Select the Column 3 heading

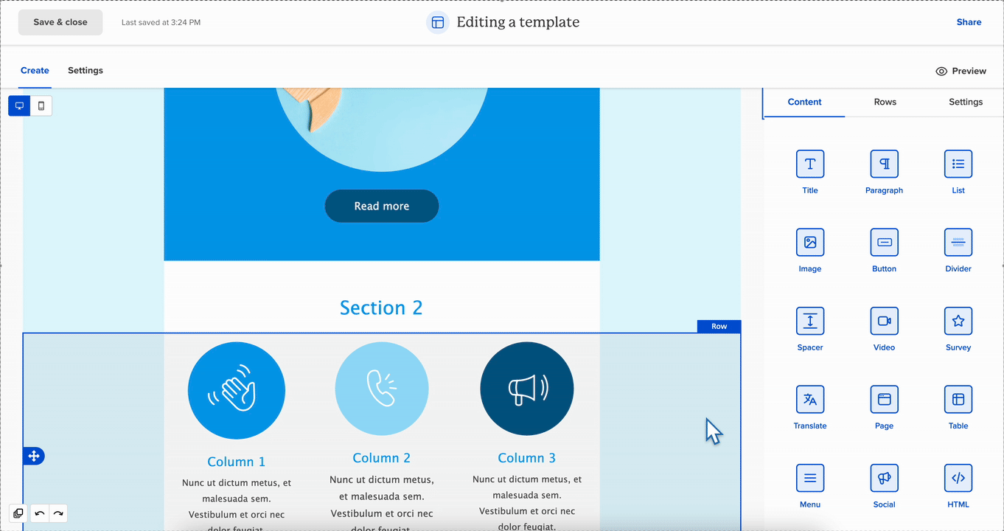pyautogui.click(x=527, y=458)
